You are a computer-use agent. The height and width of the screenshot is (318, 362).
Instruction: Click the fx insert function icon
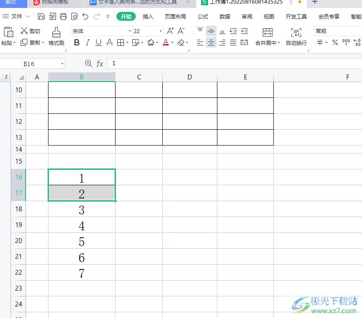click(x=100, y=63)
